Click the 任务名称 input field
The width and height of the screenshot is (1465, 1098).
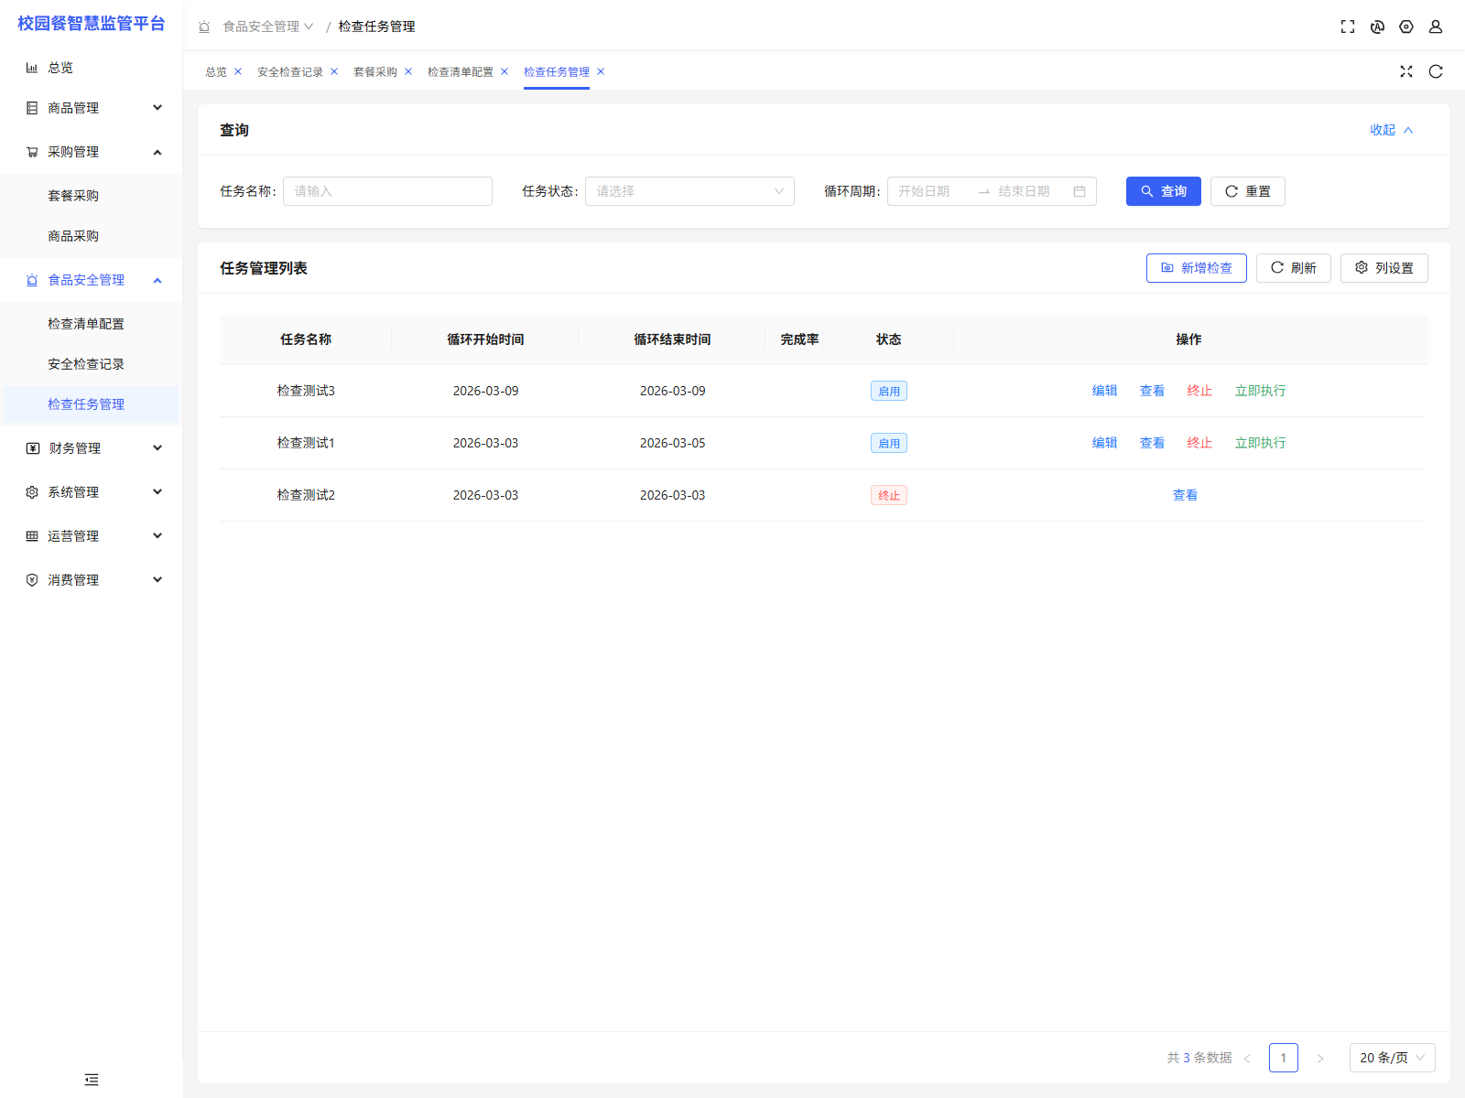tap(387, 191)
